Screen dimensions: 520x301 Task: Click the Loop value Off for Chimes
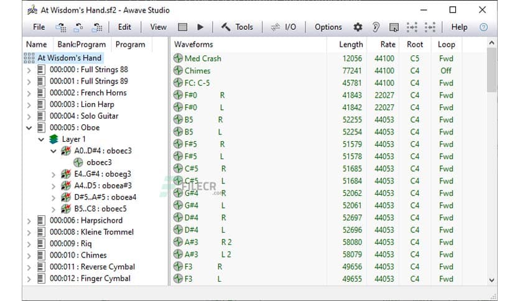[x=446, y=71]
